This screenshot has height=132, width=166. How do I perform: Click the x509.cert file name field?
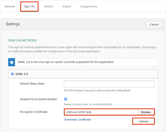tap(101, 112)
